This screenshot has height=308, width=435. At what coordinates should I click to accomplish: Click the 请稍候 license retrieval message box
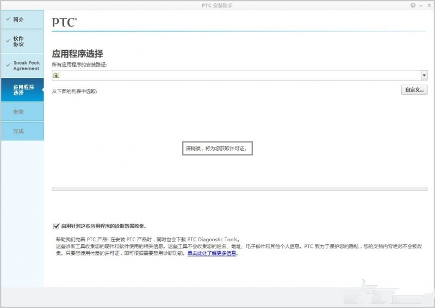click(217, 149)
